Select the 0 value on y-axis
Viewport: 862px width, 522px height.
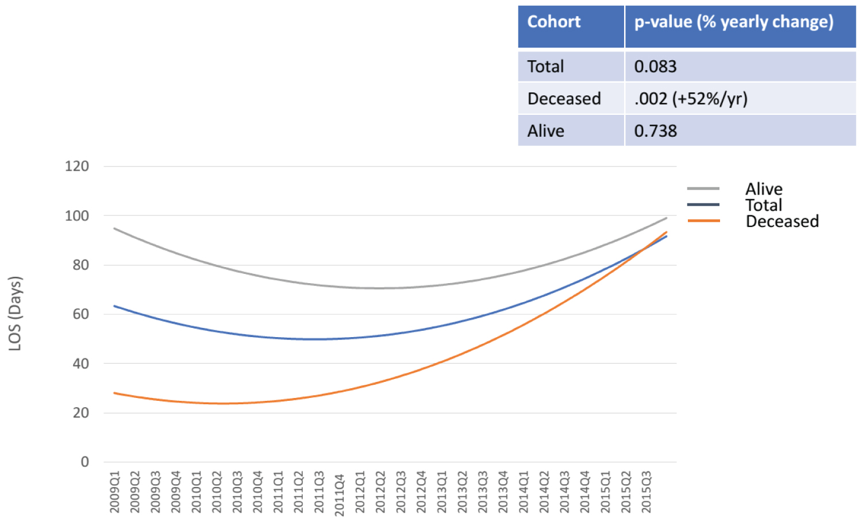coord(85,462)
